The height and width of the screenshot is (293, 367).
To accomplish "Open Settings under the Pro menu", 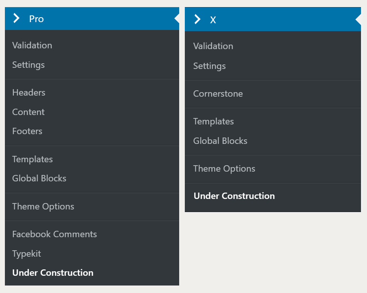I will pos(29,65).
